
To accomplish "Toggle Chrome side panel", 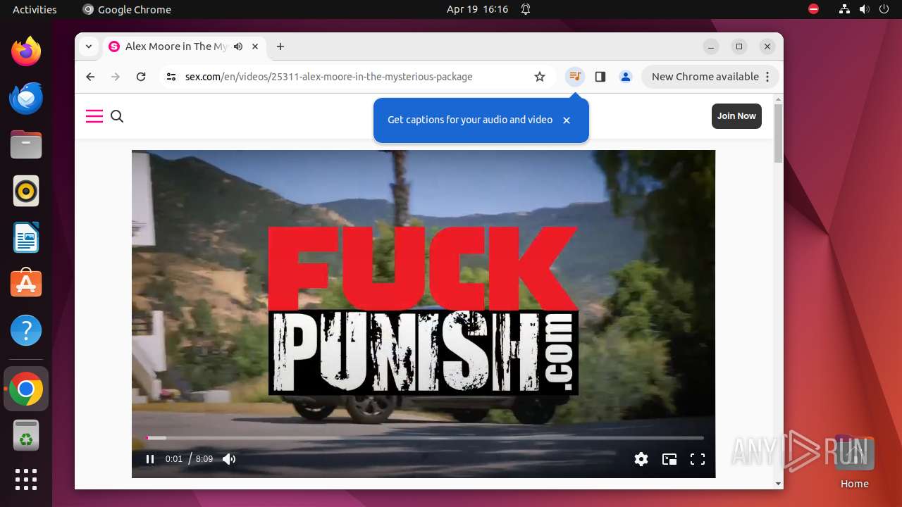I will 600,77.
